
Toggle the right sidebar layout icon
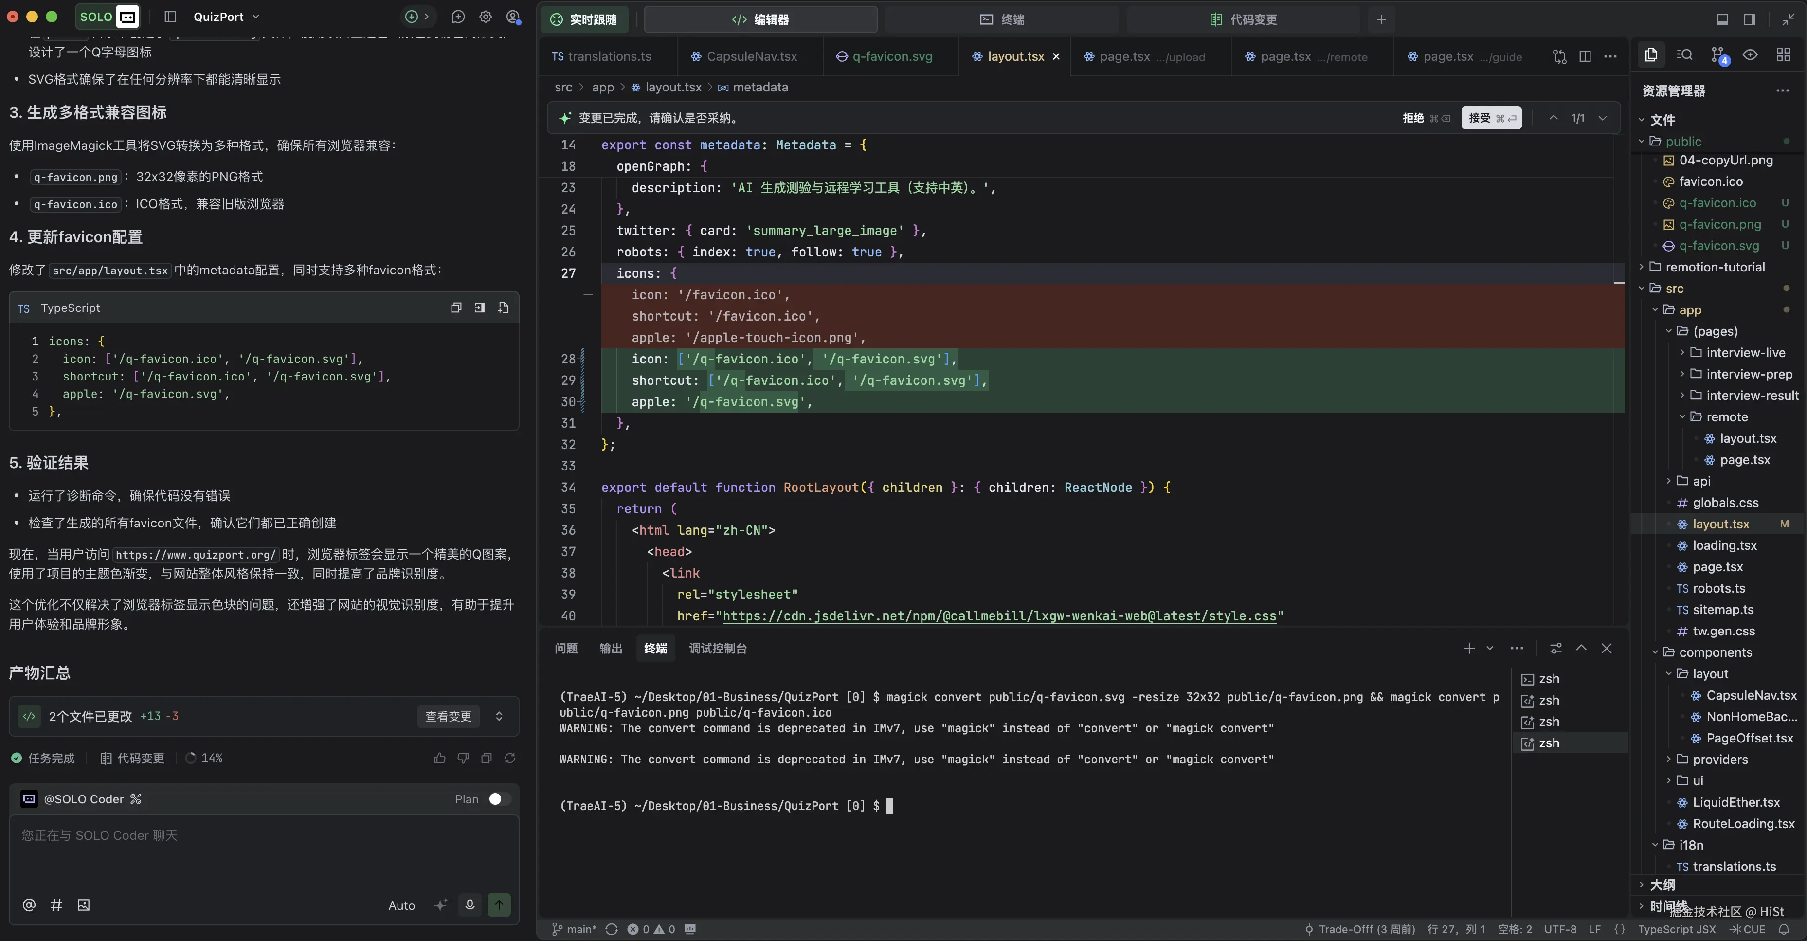(x=1750, y=19)
